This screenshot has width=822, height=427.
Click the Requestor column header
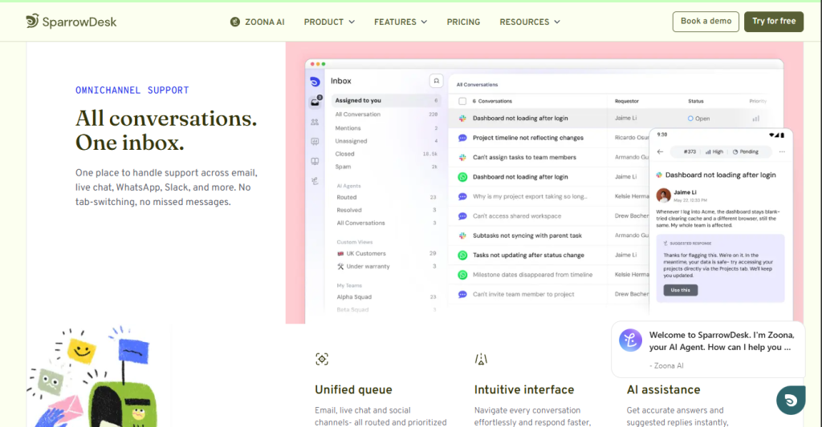tap(627, 101)
